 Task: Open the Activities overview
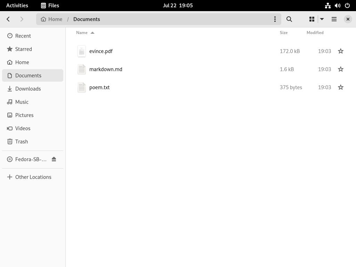[x=17, y=6]
